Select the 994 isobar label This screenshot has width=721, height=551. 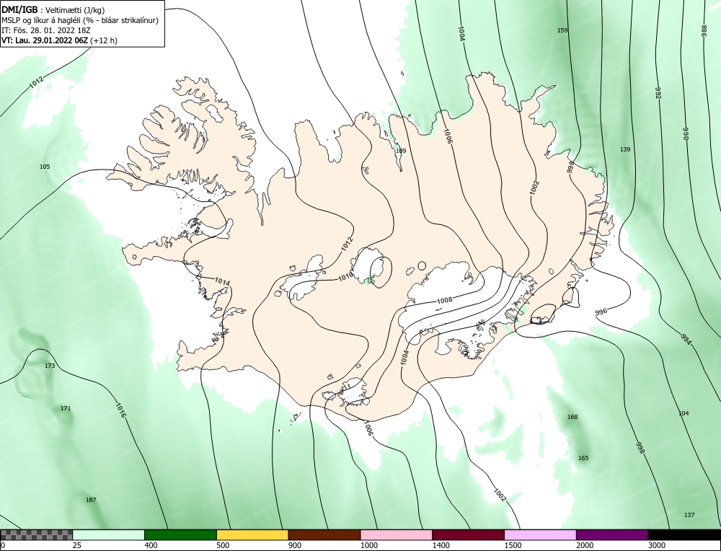[x=686, y=340]
